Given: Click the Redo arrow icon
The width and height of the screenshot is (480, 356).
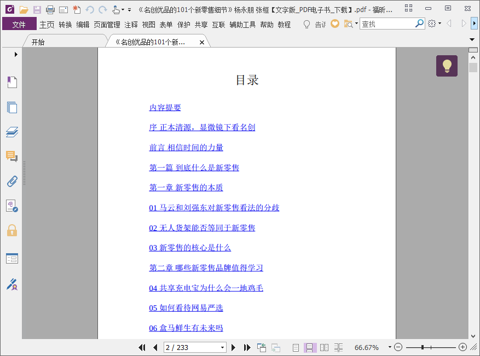Looking at the screenshot, I should [x=103, y=10].
